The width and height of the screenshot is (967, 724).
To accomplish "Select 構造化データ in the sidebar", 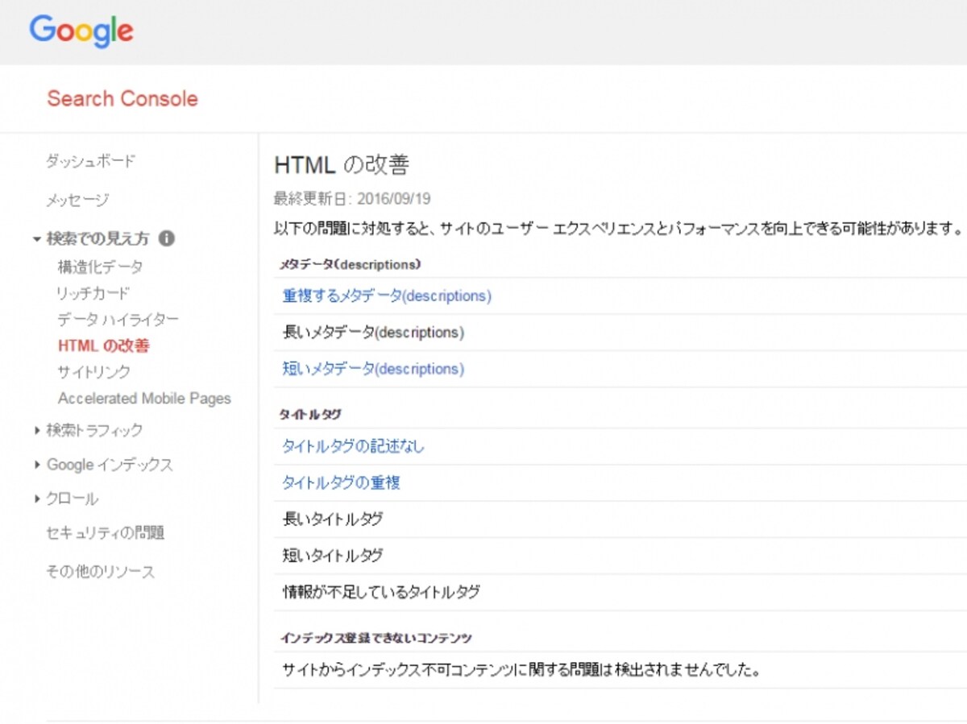I will tap(100, 267).
